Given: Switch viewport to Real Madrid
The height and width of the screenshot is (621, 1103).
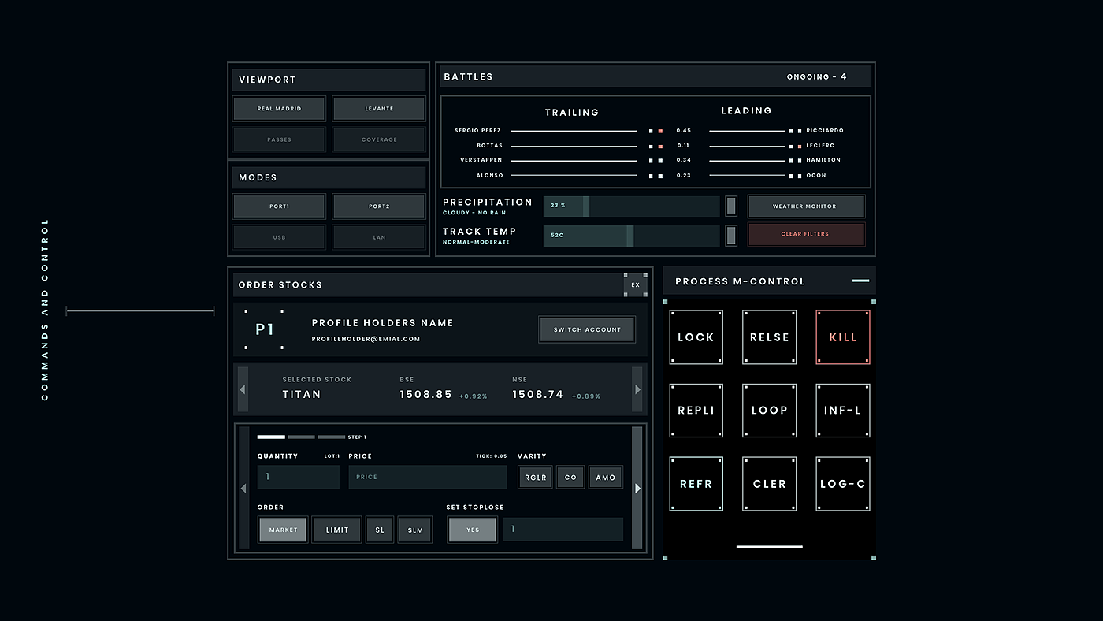Looking at the screenshot, I should click(279, 109).
